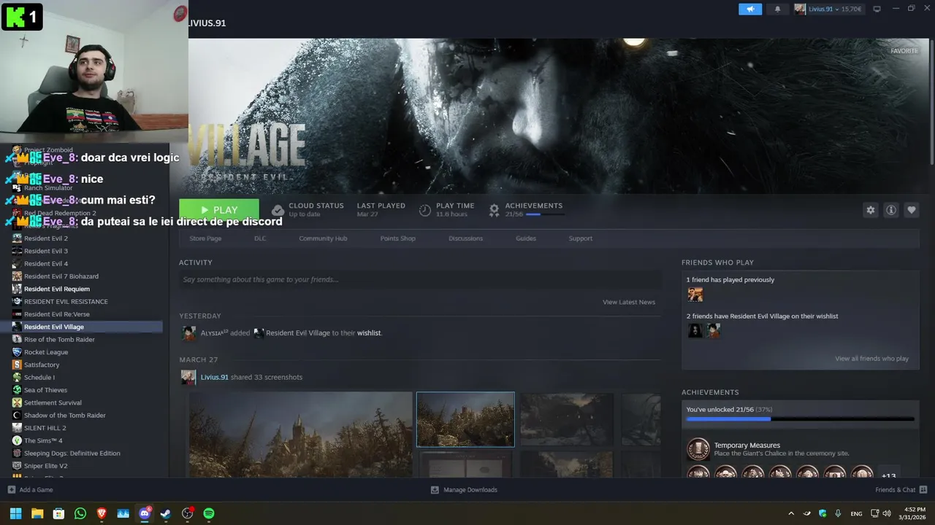Click the Rocket League game icon
This screenshot has width=935, height=525.
click(x=17, y=352)
